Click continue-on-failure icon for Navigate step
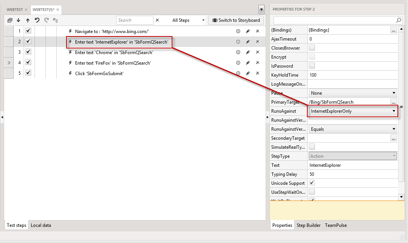Screen dimensions: 408x243 click(x=238, y=31)
